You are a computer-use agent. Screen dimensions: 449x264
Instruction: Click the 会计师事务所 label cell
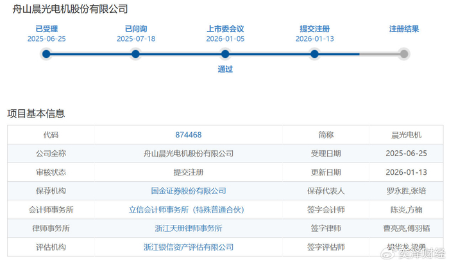51,210
